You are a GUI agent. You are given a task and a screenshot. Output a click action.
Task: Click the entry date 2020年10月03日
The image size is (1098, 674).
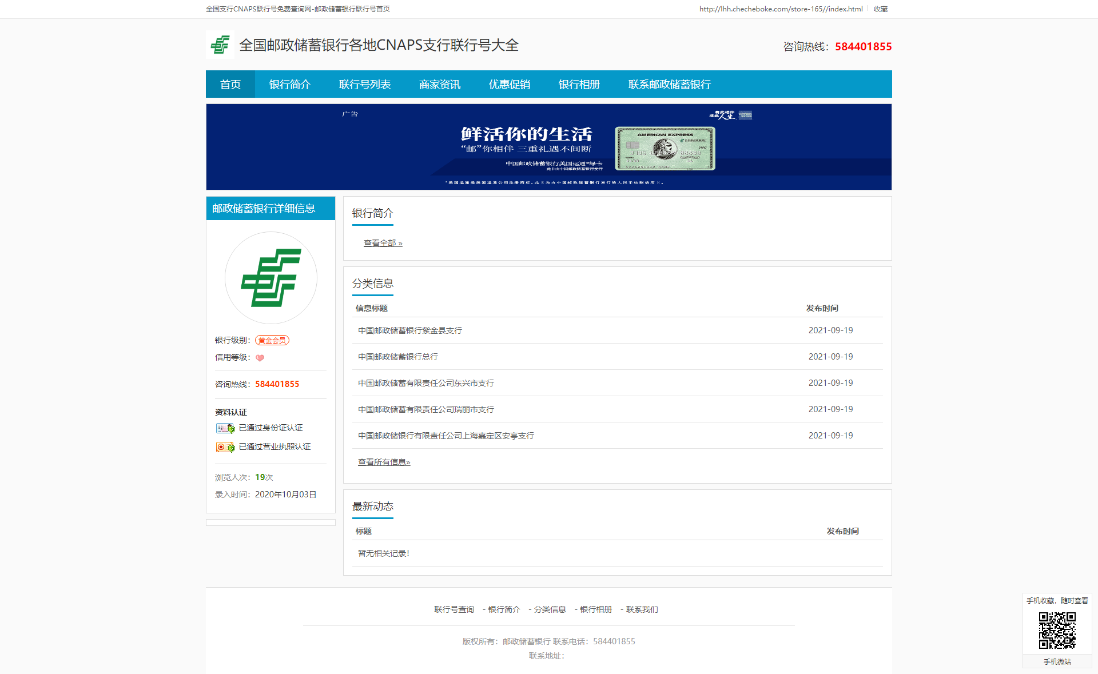286,494
